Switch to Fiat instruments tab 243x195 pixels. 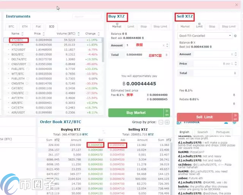tap(38, 27)
